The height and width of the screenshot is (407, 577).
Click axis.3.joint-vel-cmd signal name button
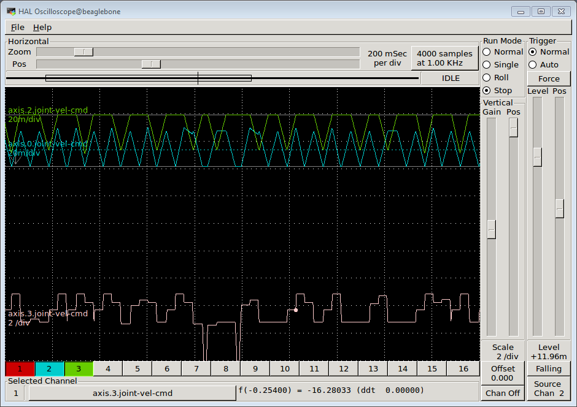click(x=132, y=393)
